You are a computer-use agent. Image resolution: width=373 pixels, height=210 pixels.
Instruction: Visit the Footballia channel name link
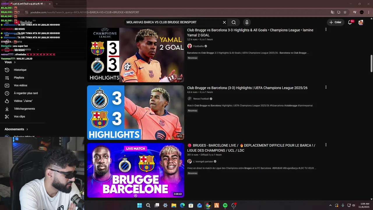[198, 46]
